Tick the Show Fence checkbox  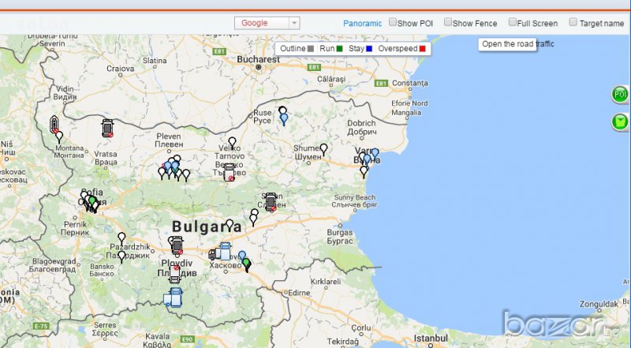pyautogui.click(x=448, y=23)
